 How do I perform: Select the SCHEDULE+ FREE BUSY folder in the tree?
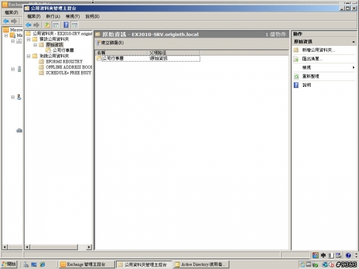[68, 73]
